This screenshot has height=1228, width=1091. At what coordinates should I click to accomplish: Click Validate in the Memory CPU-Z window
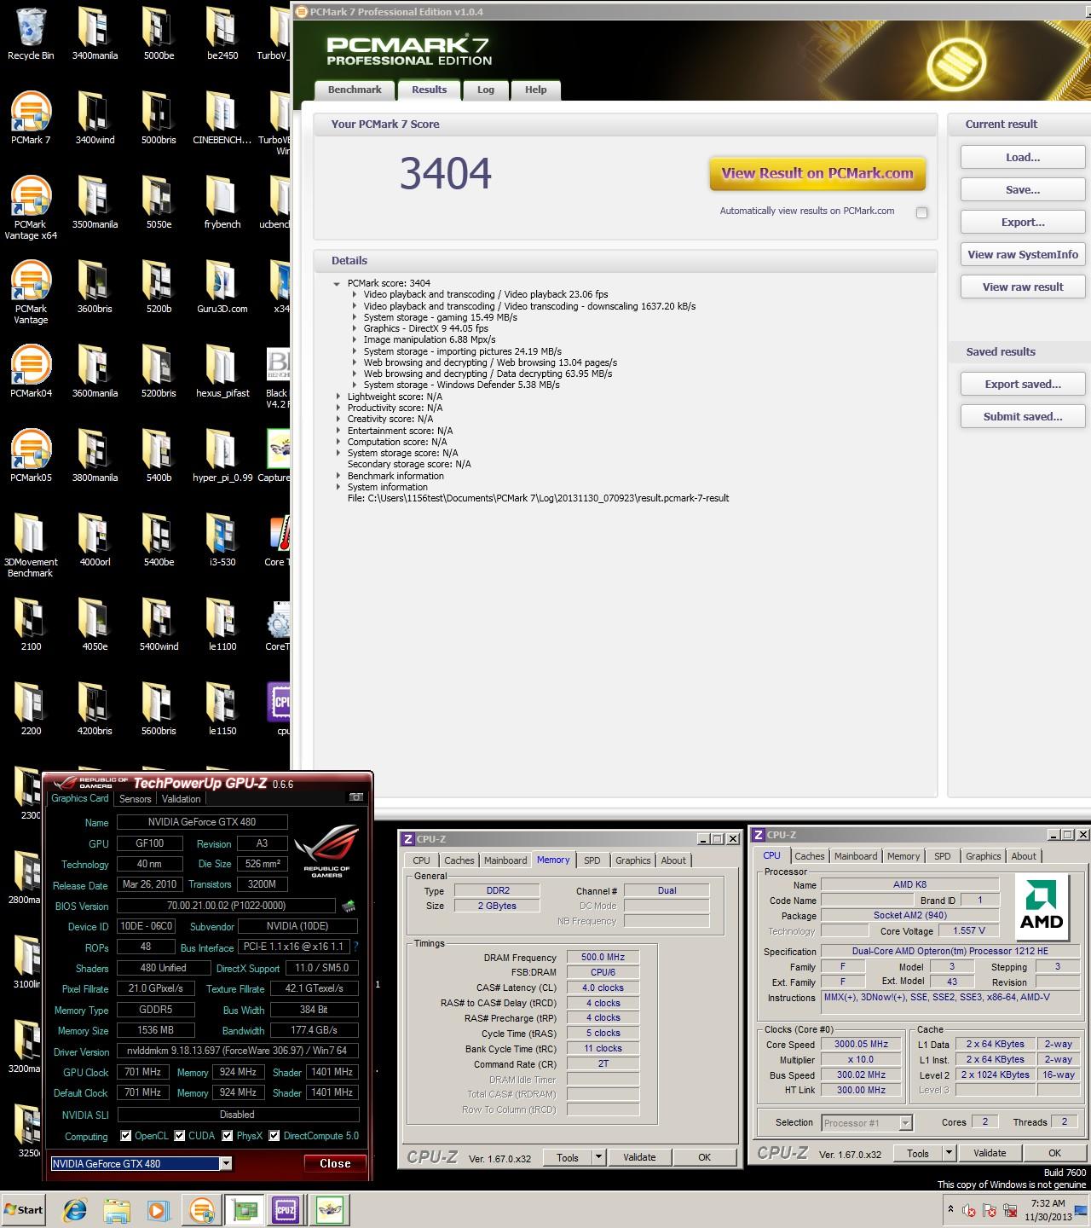[x=639, y=1157]
